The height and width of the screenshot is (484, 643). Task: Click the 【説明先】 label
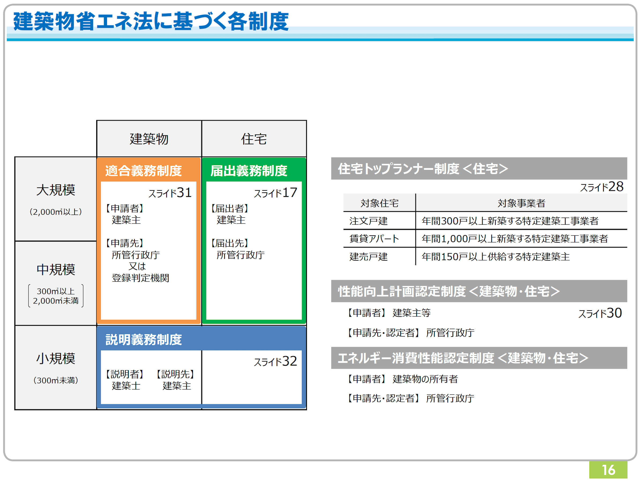click(175, 374)
